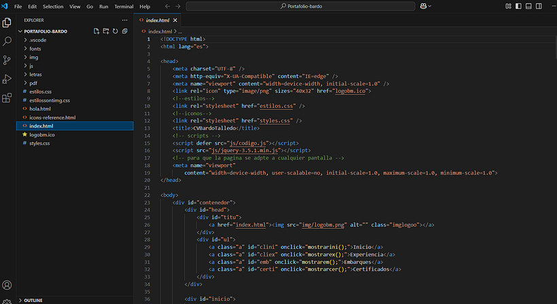The height and width of the screenshot is (304, 557).
Task: Click the img/logobm.png src link
Action: coord(323,225)
